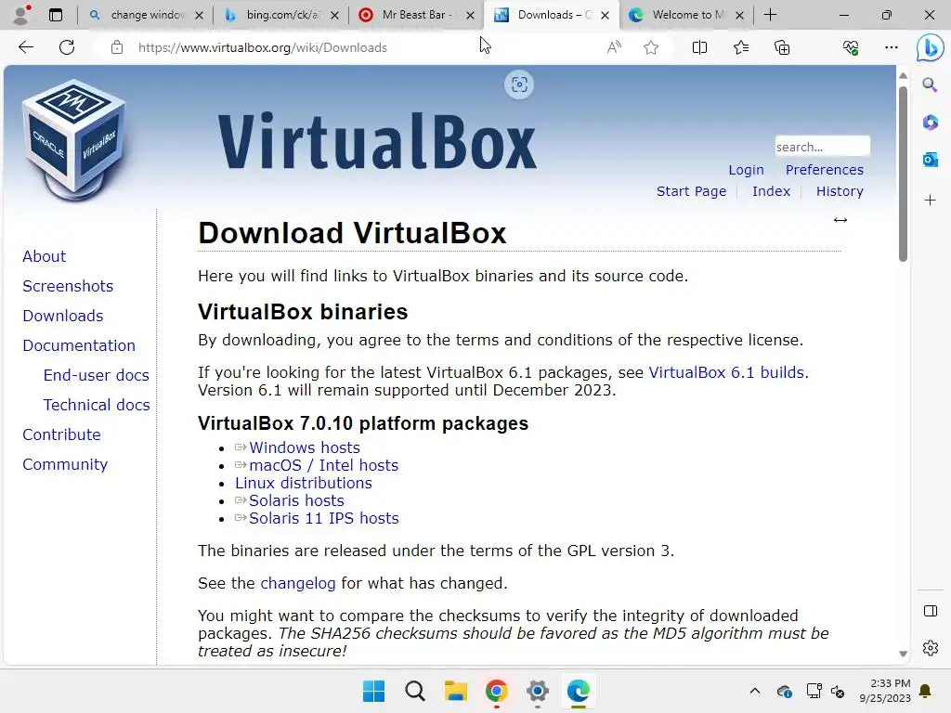Go back using the back arrow
Viewport: 951px width, 713px height.
25,47
